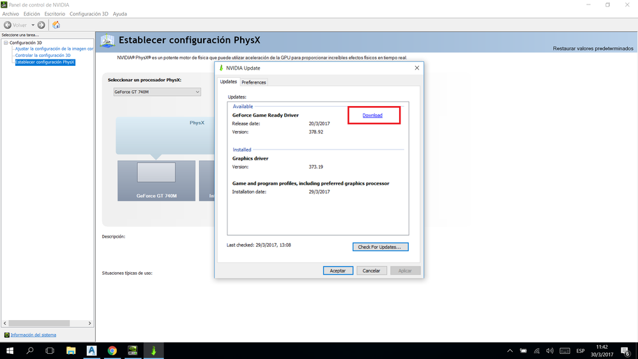Open the Archivo menu
This screenshot has height=359, width=638.
[11, 14]
